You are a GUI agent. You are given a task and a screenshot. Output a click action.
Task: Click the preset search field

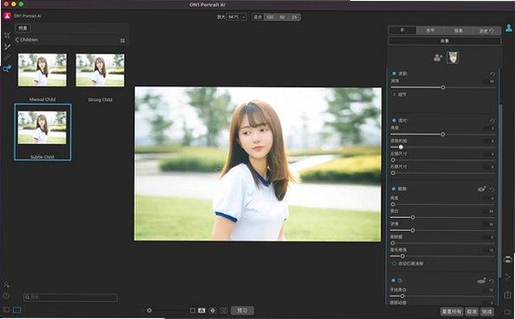click(70, 297)
